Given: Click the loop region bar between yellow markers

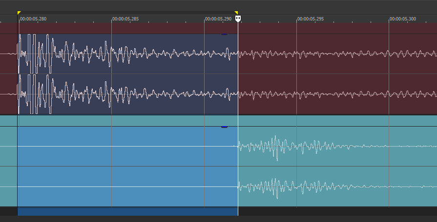Looking at the screenshot, I should (x=127, y=13).
